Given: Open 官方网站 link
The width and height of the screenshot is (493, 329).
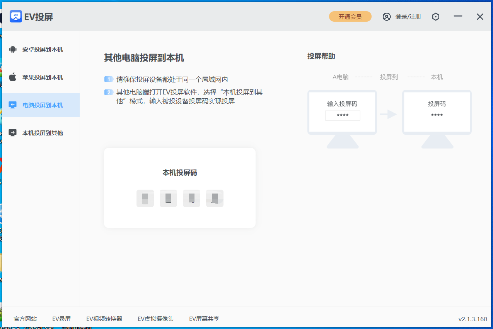Looking at the screenshot, I should pyautogui.click(x=25, y=319).
